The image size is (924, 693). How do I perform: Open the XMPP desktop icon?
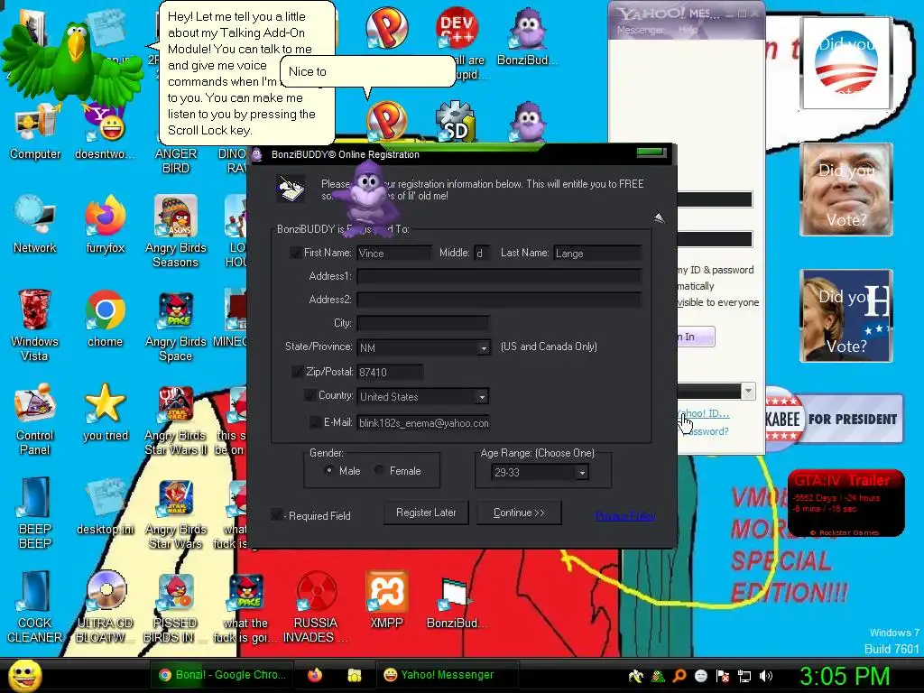386,600
